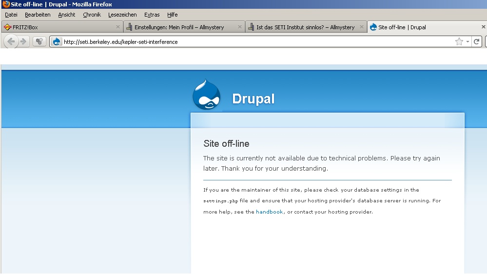Click the Einstellungen tab favicon

coord(129,27)
